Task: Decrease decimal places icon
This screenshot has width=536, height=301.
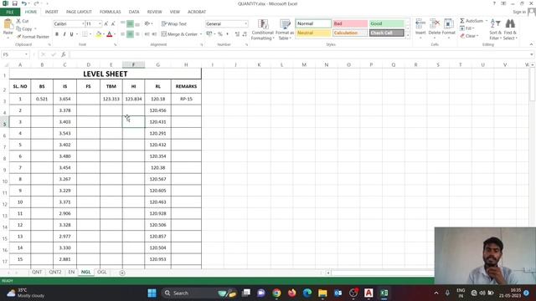Action: 245,34
